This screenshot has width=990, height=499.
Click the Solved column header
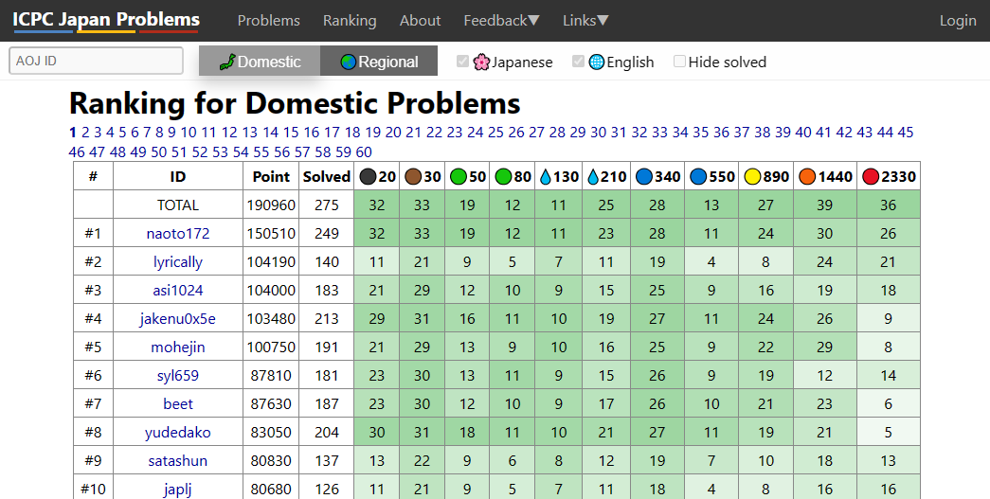pos(327,177)
